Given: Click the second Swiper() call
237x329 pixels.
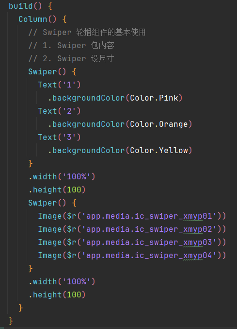Looking at the screenshot, I should [47, 203].
